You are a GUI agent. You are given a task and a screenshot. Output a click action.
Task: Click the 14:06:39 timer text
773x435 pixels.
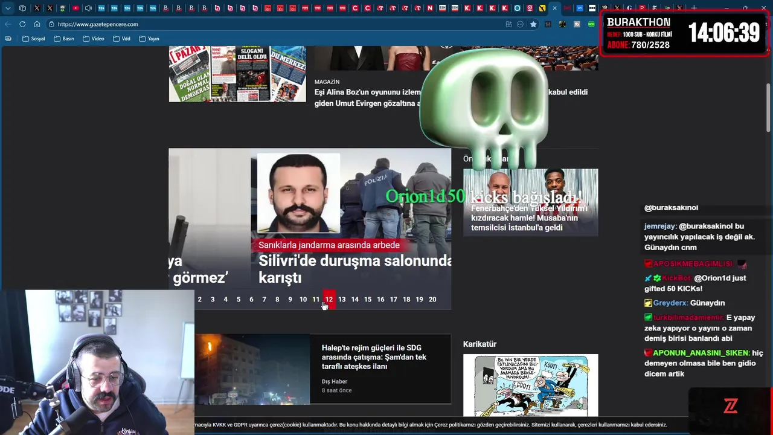coord(724,33)
